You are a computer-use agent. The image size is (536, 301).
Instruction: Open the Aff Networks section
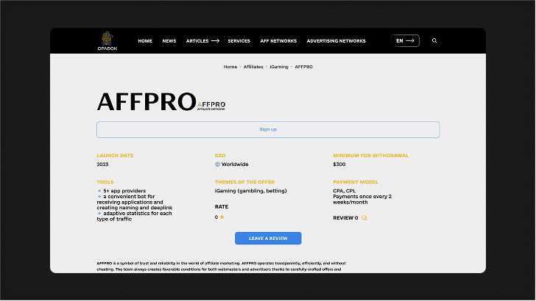[x=278, y=41]
